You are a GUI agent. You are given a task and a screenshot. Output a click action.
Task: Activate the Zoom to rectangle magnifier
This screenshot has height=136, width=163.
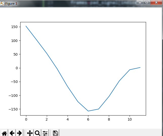(x=37, y=133)
